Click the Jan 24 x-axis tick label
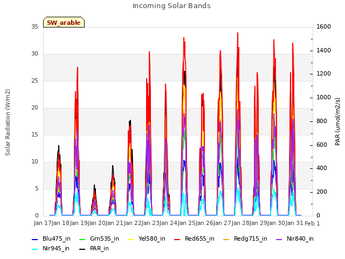Image resolution: width=345 pixels, height=259 pixels. pos(169,223)
